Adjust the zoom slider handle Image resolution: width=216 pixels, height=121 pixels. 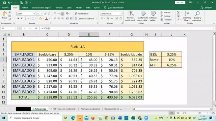[x=200, y=113]
